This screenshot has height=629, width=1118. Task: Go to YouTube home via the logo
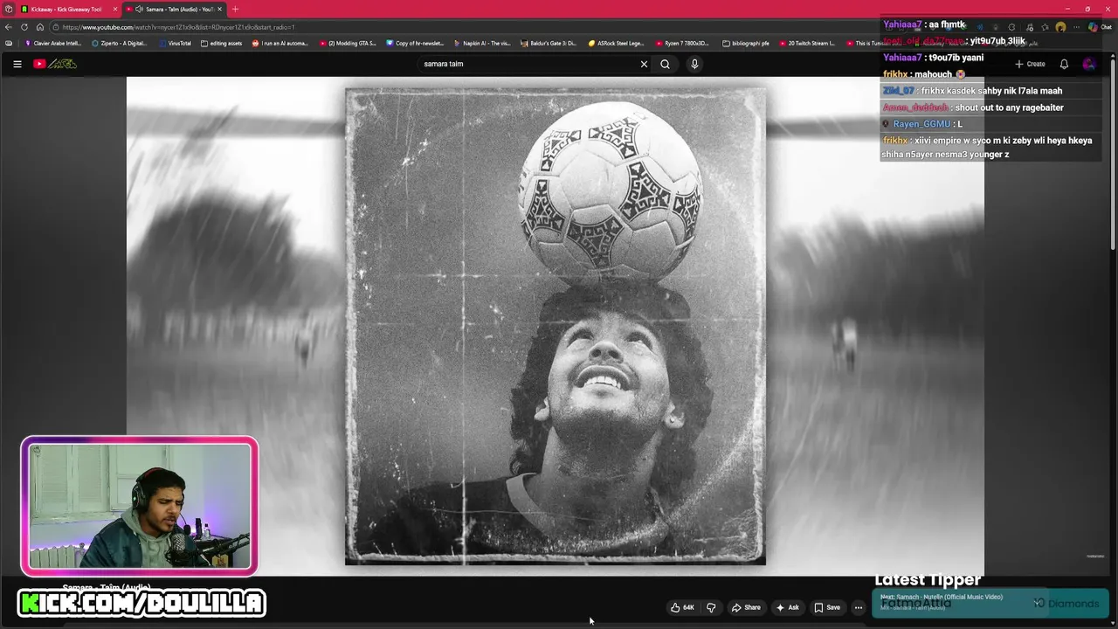point(55,64)
